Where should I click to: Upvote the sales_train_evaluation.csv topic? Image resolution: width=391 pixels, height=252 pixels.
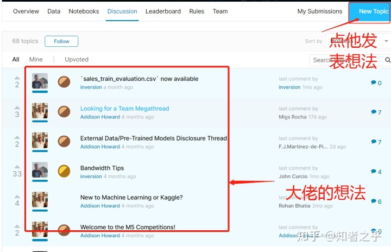17,78
